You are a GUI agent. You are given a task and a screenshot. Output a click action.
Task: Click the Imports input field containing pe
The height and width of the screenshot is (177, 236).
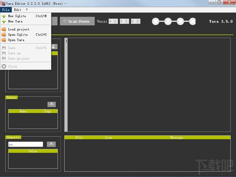click(x=26, y=144)
